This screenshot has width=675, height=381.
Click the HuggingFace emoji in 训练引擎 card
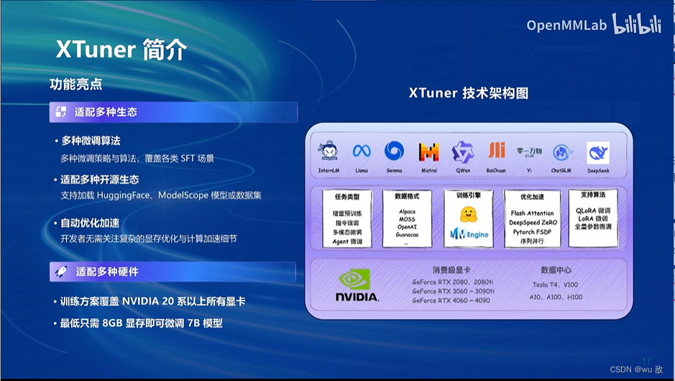point(469,214)
